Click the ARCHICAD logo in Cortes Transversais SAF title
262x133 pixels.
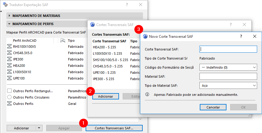coord(92,25)
